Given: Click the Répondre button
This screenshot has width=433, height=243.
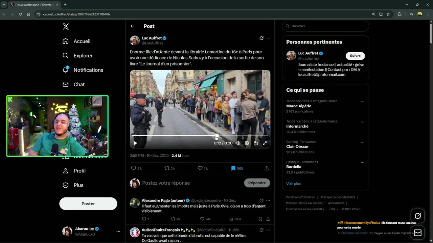Looking at the screenshot, I should (257, 183).
